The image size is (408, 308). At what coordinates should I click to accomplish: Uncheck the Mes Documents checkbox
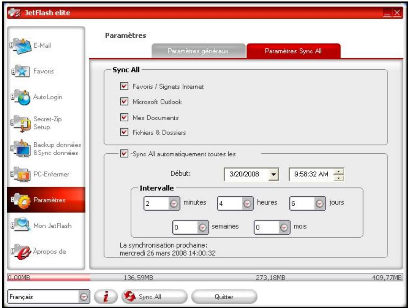pyautogui.click(x=124, y=117)
